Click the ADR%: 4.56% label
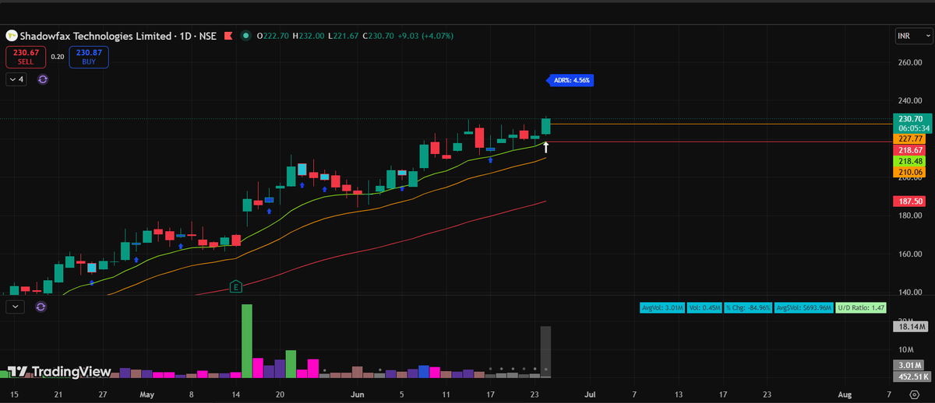The height and width of the screenshot is (403, 935). [x=571, y=79]
